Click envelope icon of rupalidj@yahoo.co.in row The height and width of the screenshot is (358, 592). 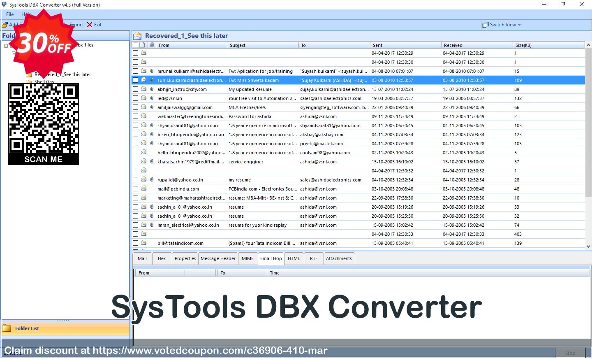click(x=144, y=179)
